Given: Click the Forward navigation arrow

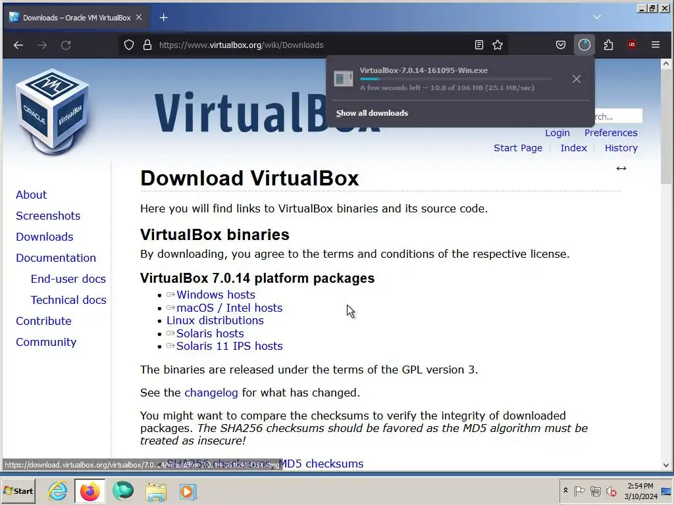Looking at the screenshot, I should click(x=42, y=45).
